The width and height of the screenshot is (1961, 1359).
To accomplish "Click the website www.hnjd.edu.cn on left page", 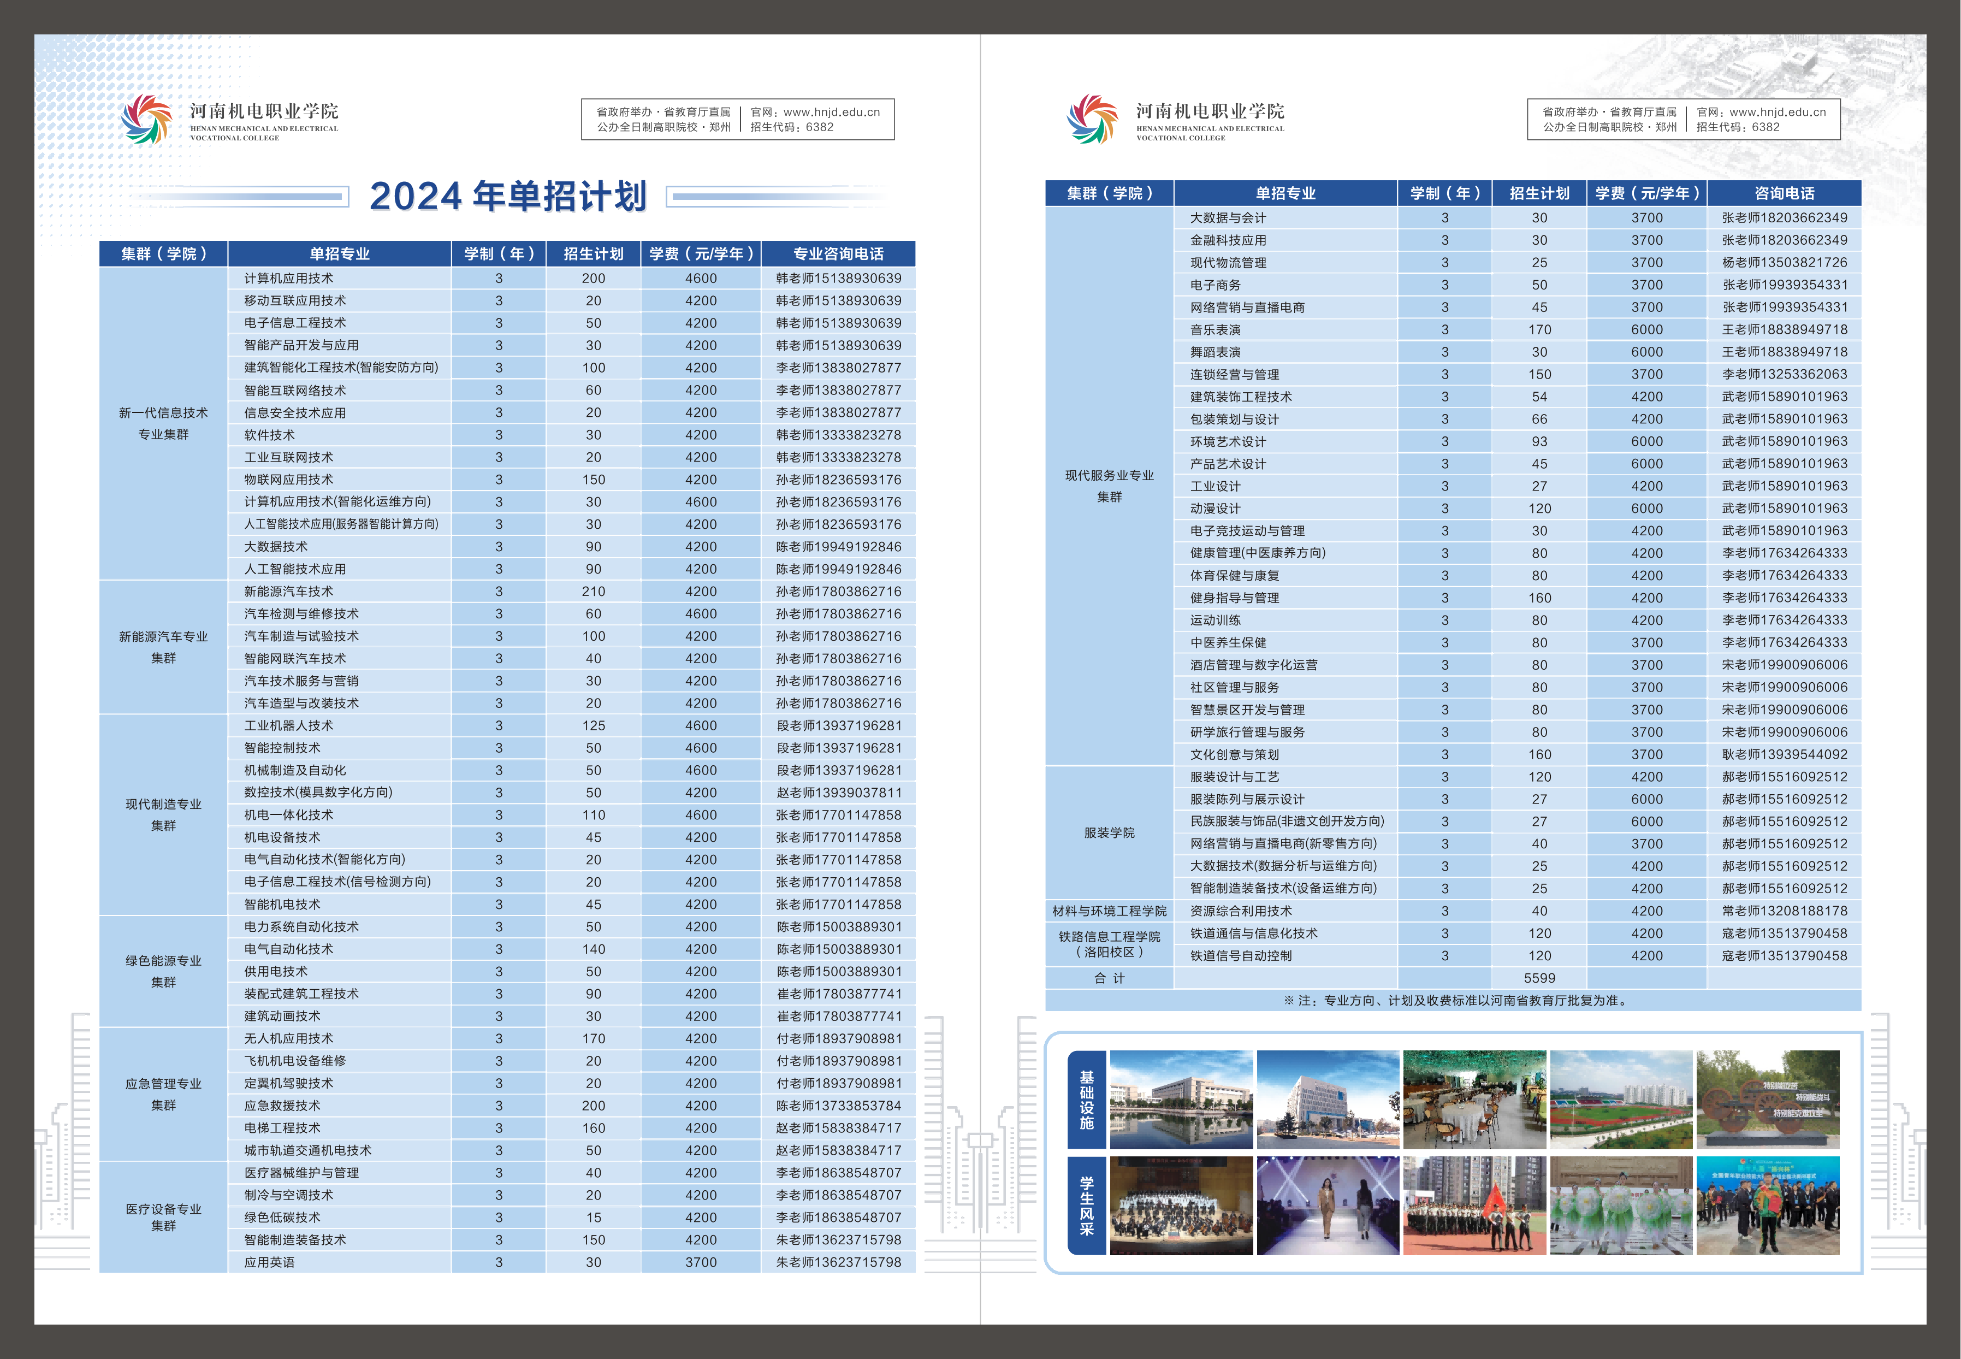I will 831,111.
